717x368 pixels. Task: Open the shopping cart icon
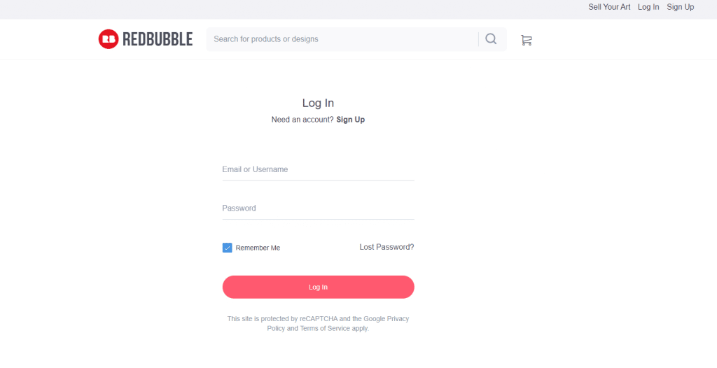click(527, 41)
